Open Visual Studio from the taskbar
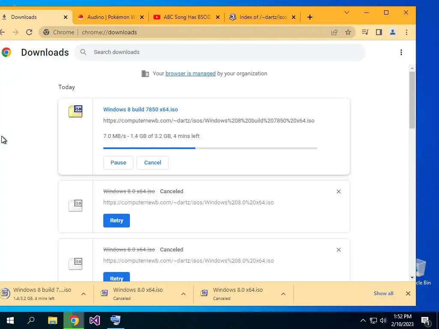 coord(95,320)
